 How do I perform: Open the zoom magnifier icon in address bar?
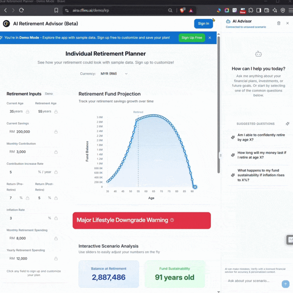coord(170,10)
